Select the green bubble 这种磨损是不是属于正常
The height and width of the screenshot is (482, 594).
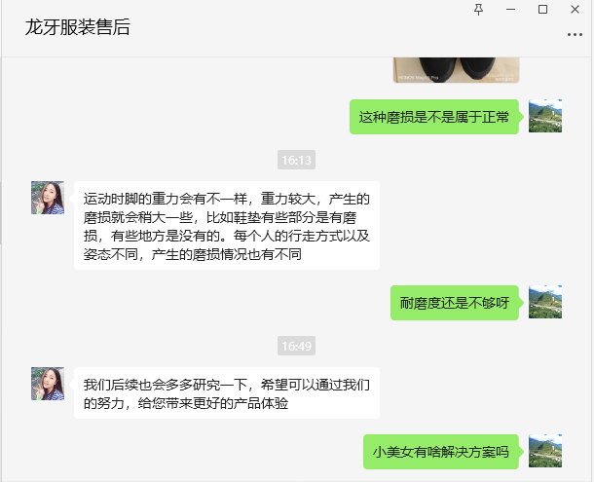click(x=434, y=117)
